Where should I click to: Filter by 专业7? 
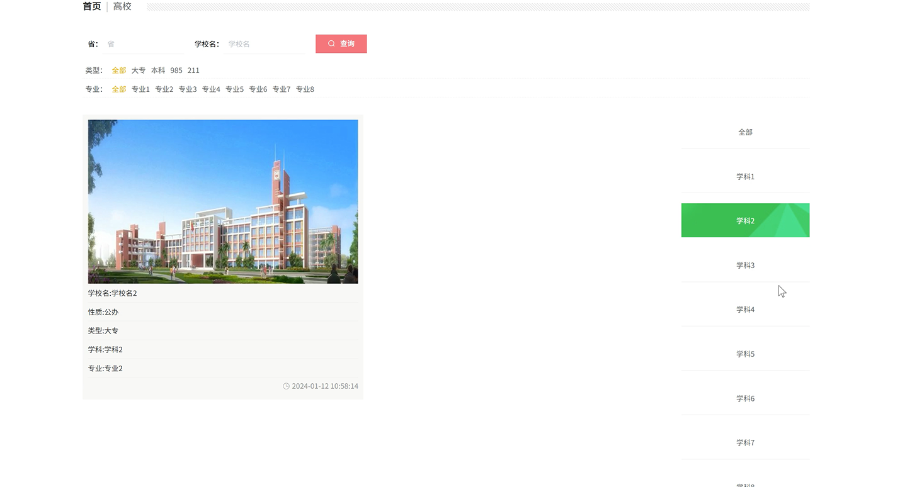[x=282, y=89]
